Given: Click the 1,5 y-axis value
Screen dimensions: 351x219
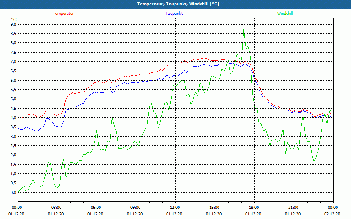Looking at the screenshot, I should pos(14,165).
